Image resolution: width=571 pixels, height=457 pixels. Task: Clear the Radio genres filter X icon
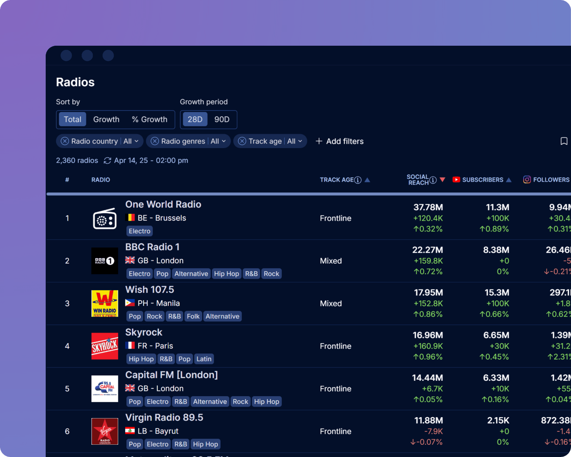(155, 141)
